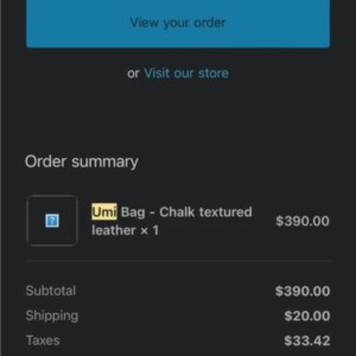The height and width of the screenshot is (356, 356).
Task: Click the View your order button
Action: point(178,23)
